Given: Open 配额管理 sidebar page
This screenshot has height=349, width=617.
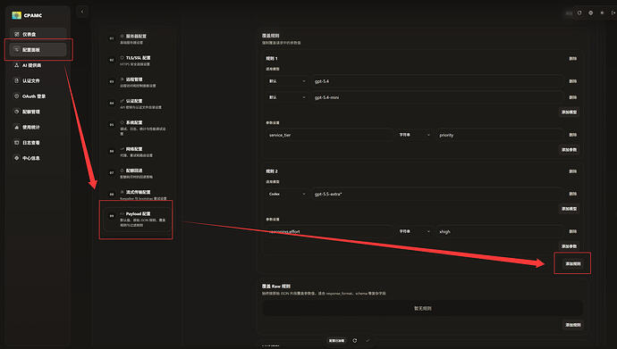Looking at the screenshot, I should tap(38, 112).
